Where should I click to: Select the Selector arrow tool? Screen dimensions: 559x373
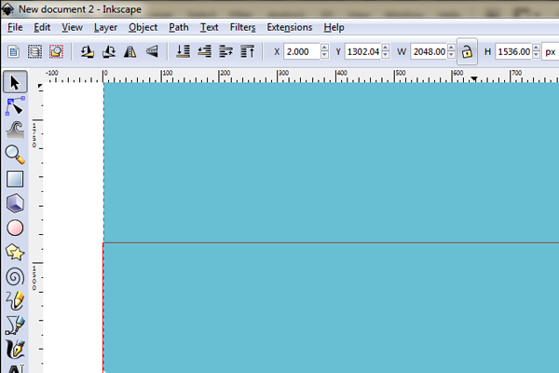(x=15, y=83)
